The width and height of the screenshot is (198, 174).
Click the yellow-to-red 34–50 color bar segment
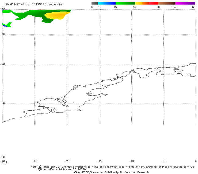147,3
